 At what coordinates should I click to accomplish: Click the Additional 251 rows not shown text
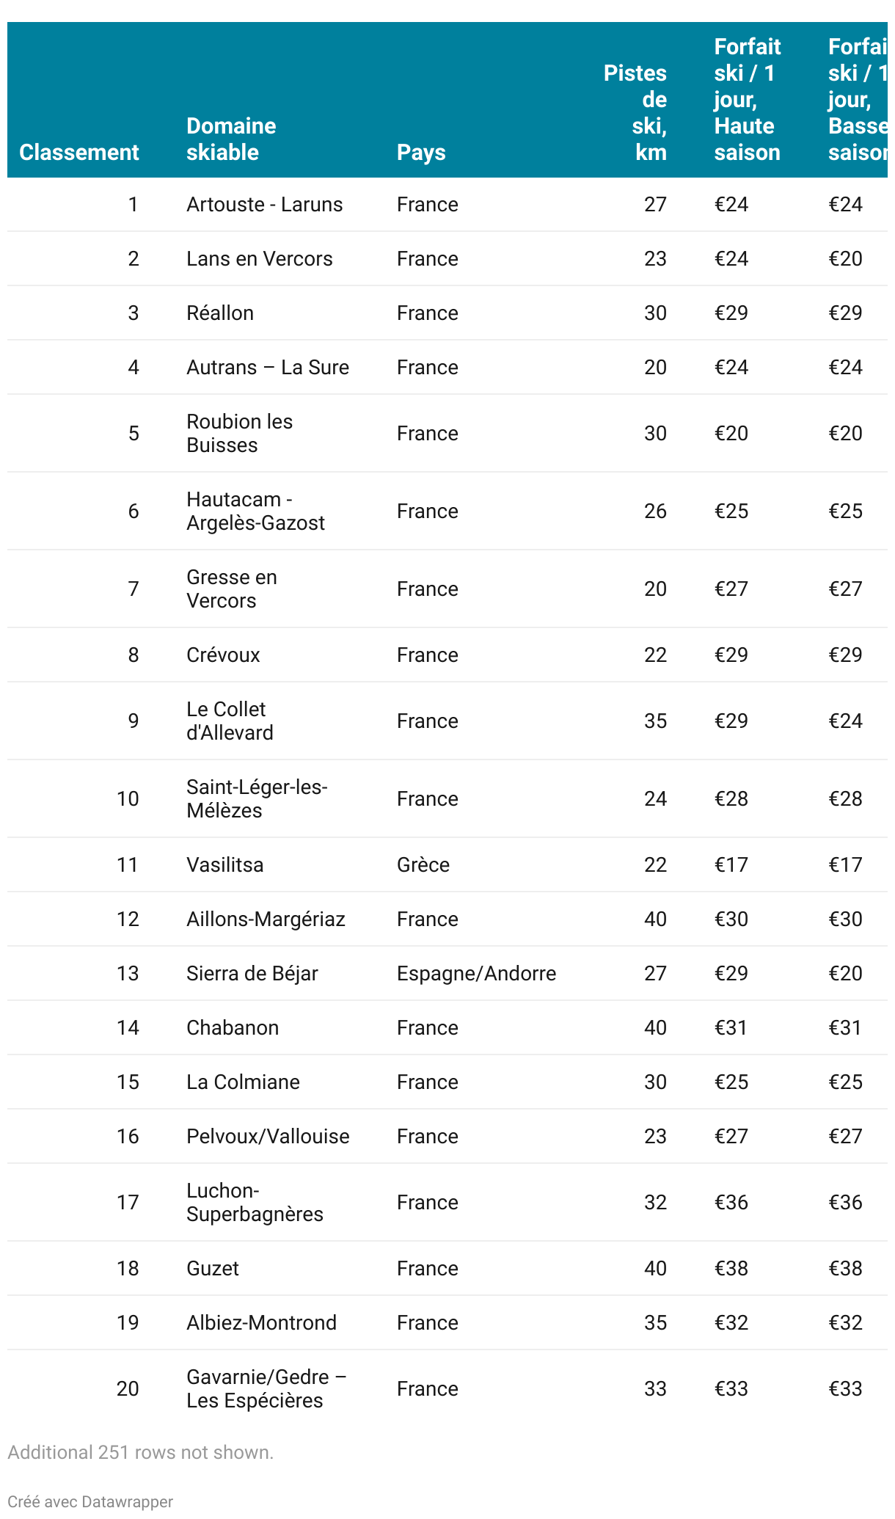pyautogui.click(x=140, y=1452)
